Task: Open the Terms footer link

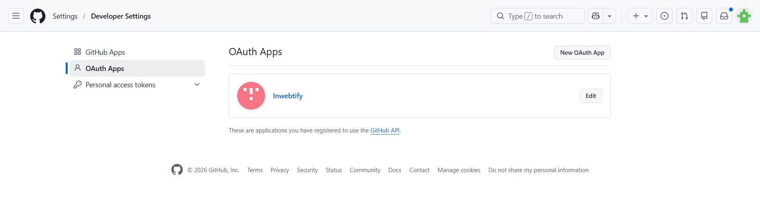Action: (x=255, y=170)
